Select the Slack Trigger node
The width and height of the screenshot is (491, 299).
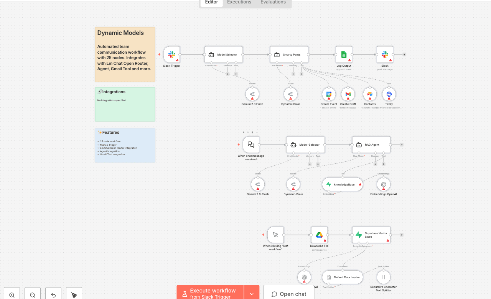(x=171, y=54)
